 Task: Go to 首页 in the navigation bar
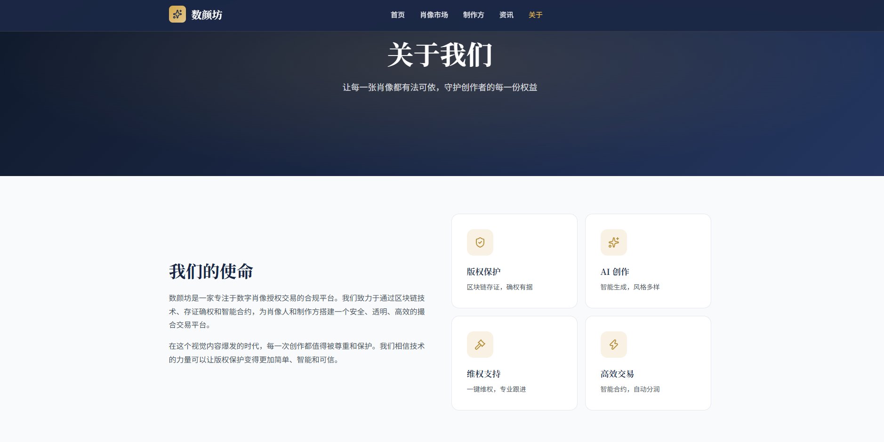click(398, 15)
